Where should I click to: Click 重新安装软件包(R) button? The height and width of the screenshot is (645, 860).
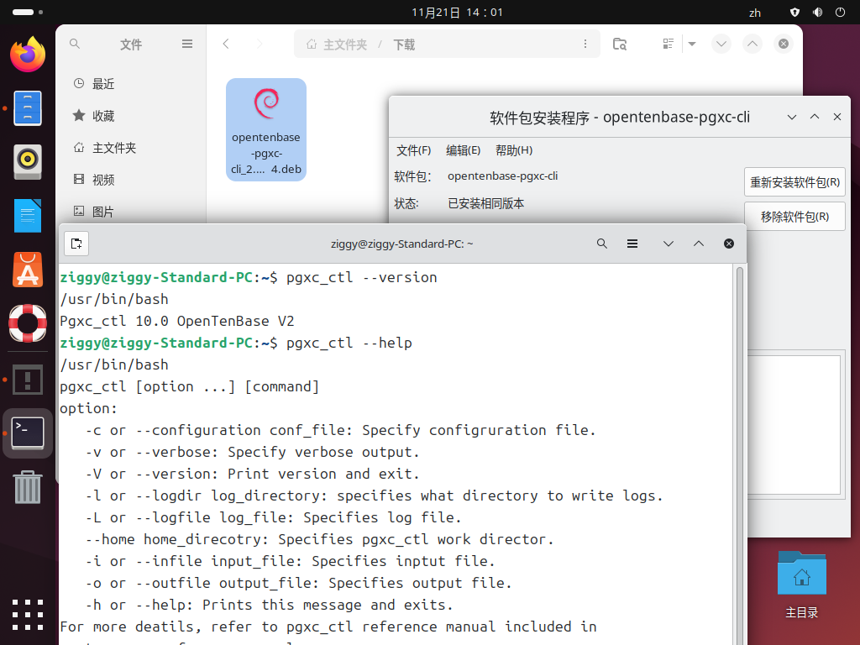click(794, 182)
